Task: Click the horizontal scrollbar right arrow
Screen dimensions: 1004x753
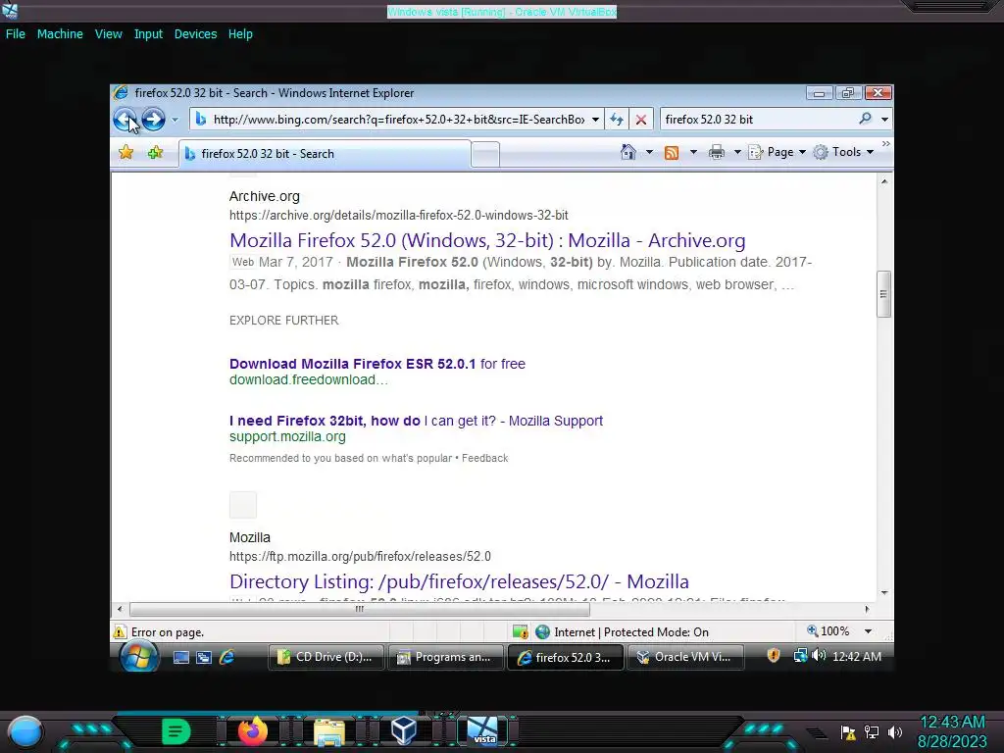Action: [x=867, y=609]
